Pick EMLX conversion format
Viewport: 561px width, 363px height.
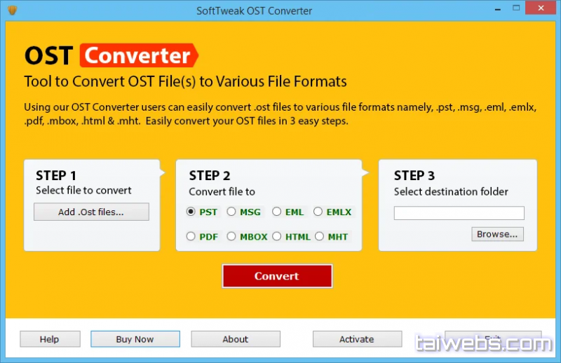click(318, 212)
